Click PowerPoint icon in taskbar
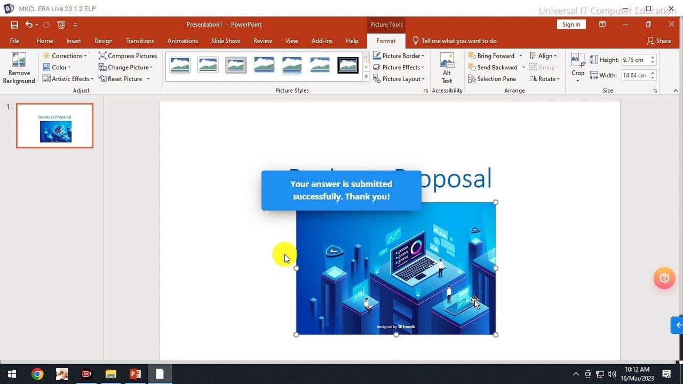The height and width of the screenshot is (384, 683). tap(135, 374)
